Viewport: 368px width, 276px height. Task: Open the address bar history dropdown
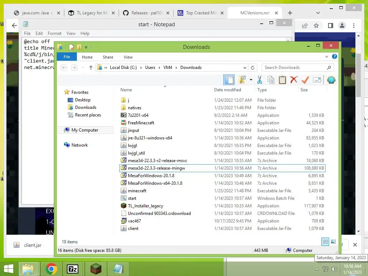245,68
